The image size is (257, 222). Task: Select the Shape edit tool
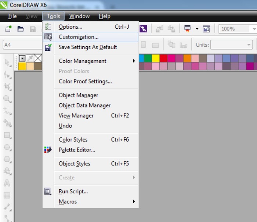click(8, 75)
